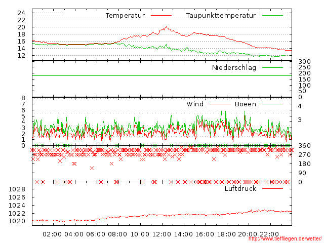
Task: Click the 250 precipitation axis value
Action: point(304,67)
